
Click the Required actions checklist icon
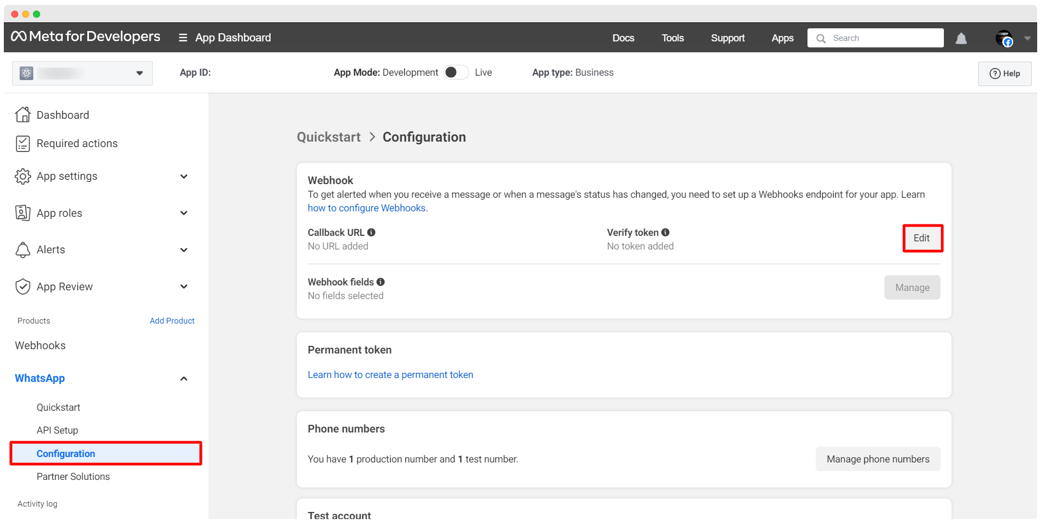tap(23, 143)
